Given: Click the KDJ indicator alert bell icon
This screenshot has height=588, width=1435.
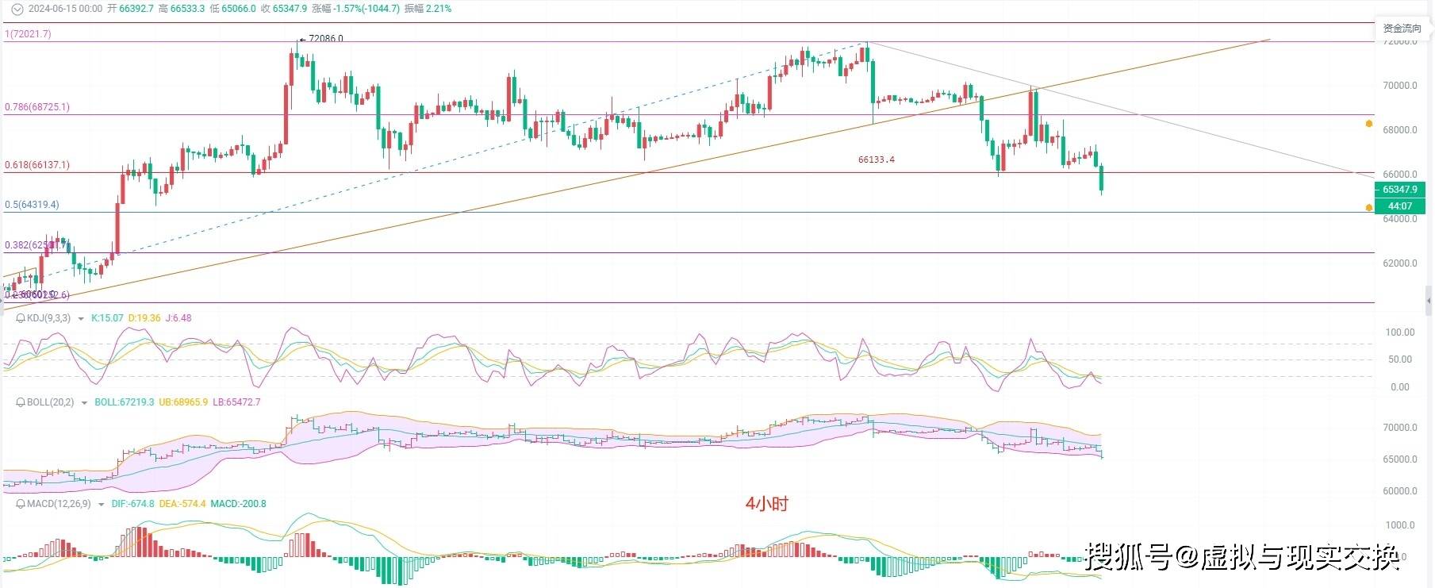Looking at the screenshot, I should click(x=21, y=318).
